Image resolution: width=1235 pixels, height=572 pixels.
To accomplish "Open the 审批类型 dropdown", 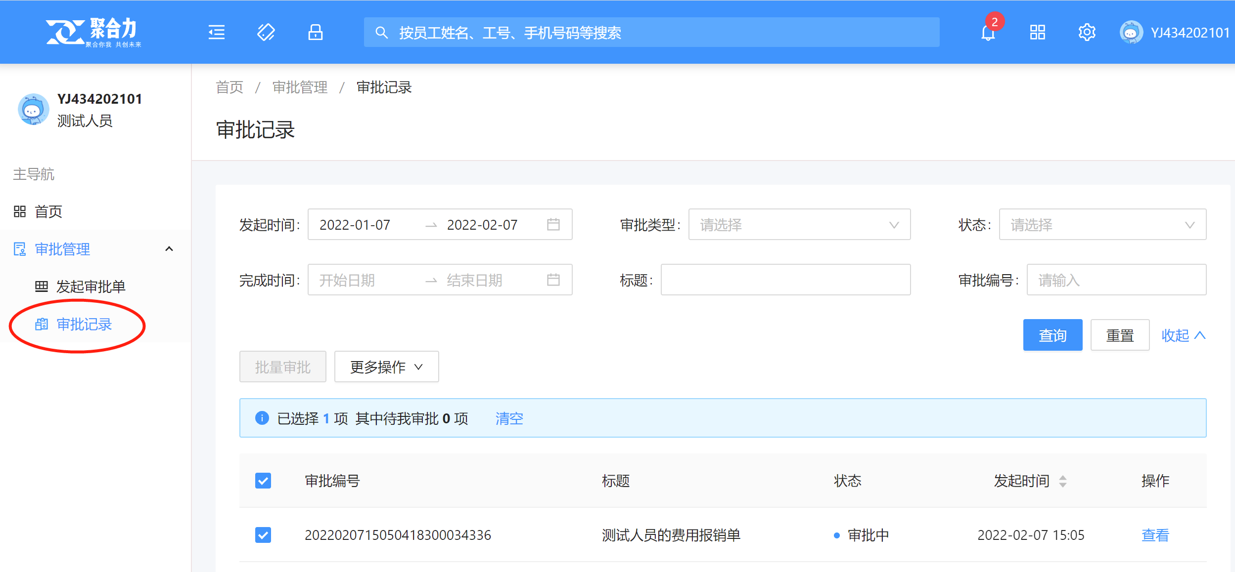I will point(799,225).
